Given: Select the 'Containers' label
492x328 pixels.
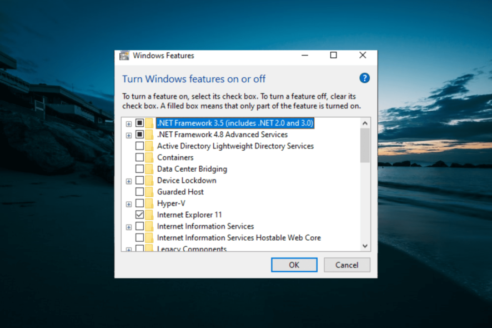Looking at the screenshot, I should (175, 157).
